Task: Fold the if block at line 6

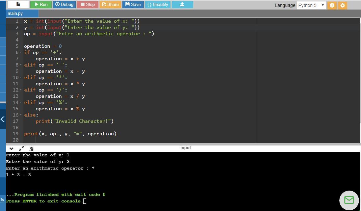Action: (x=21, y=53)
